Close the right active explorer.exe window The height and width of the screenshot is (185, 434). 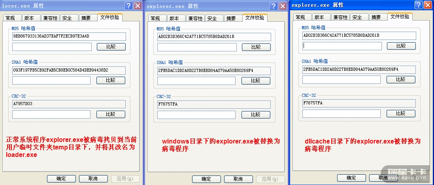[428, 5]
